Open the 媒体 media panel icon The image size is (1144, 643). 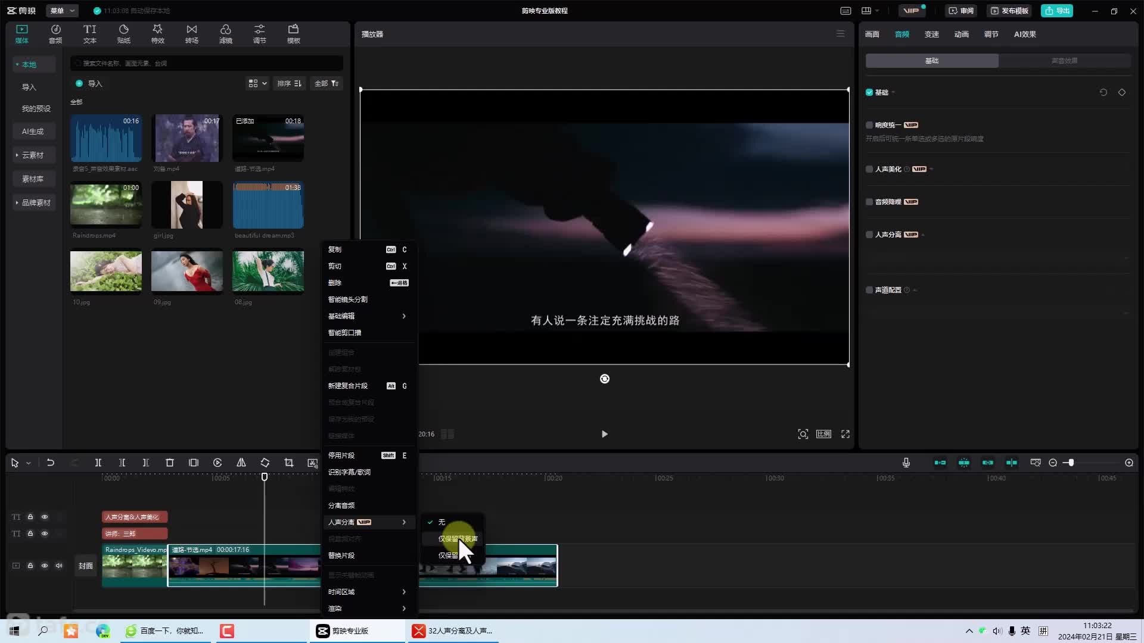point(22,34)
